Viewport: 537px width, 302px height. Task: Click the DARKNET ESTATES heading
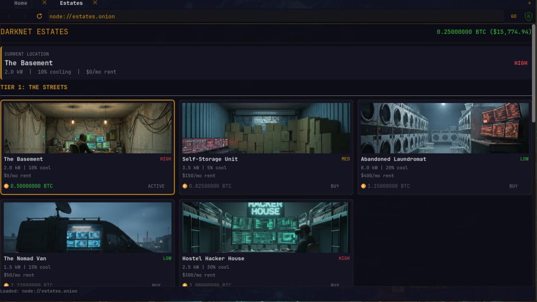coord(34,32)
